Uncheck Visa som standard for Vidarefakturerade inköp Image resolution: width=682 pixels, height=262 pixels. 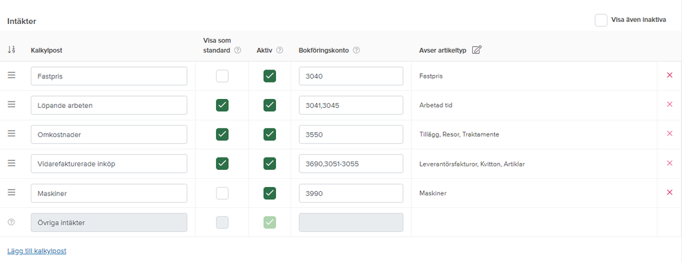(222, 163)
